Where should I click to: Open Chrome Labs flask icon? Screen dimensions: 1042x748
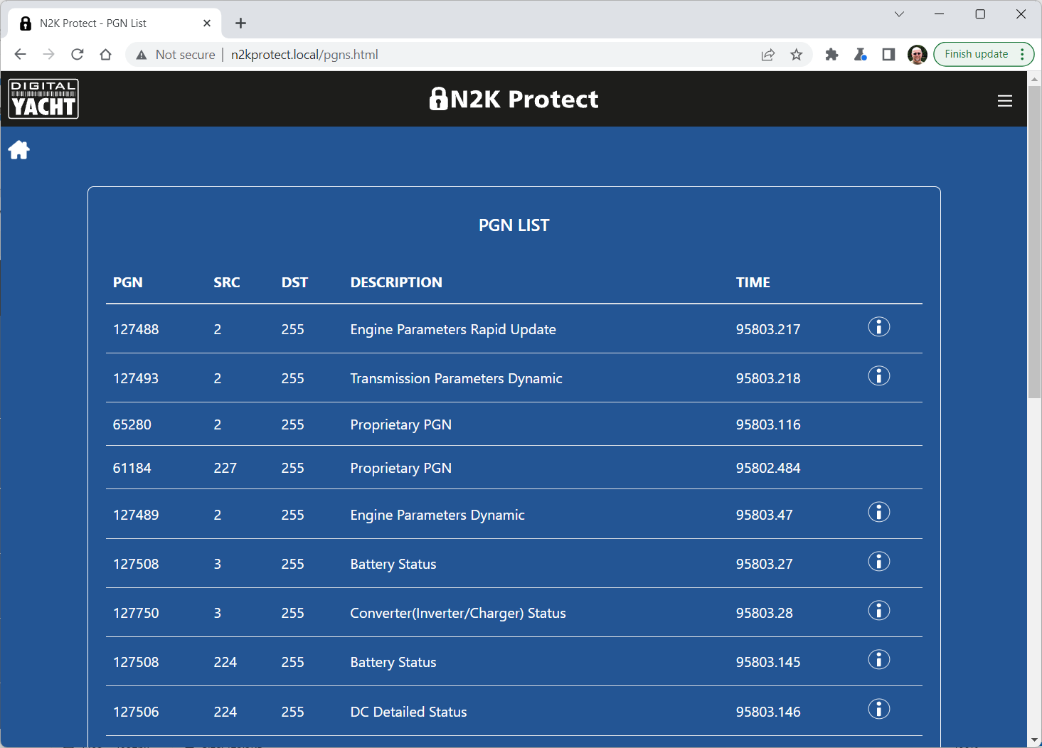[x=860, y=55]
